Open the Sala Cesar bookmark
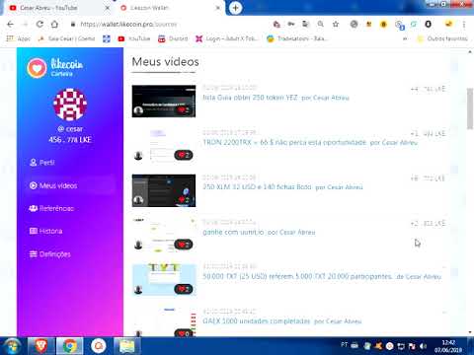 coord(67,38)
